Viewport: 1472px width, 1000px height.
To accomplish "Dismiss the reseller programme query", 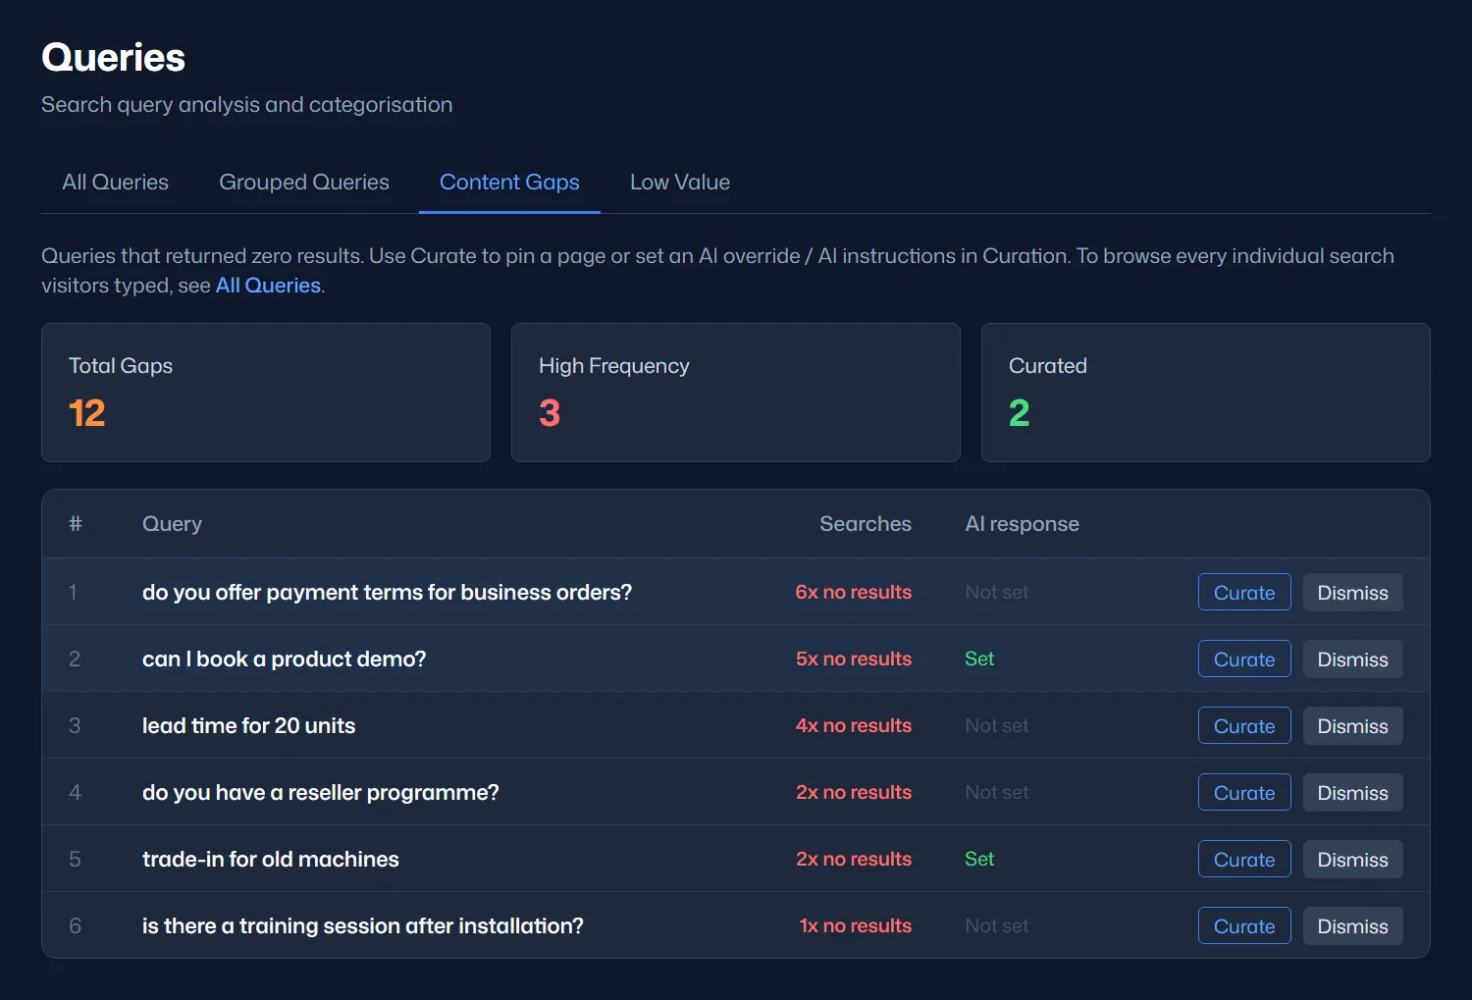I will (x=1352, y=792).
